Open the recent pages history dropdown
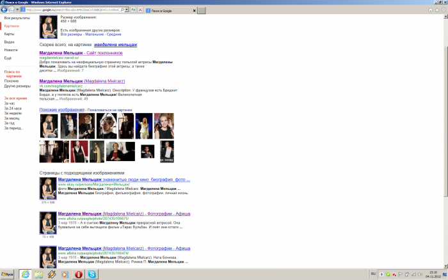The image size is (448, 280). (17, 10)
